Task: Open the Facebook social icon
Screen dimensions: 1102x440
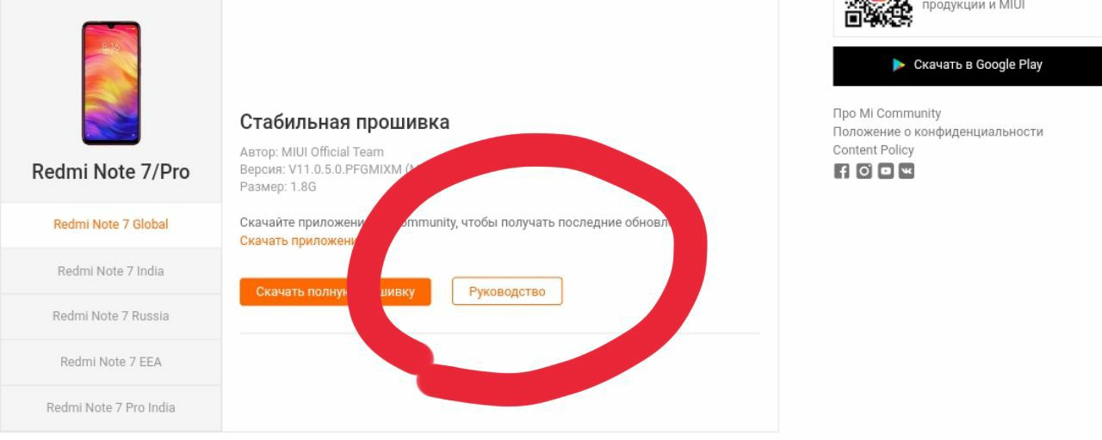Action: point(841,171)
